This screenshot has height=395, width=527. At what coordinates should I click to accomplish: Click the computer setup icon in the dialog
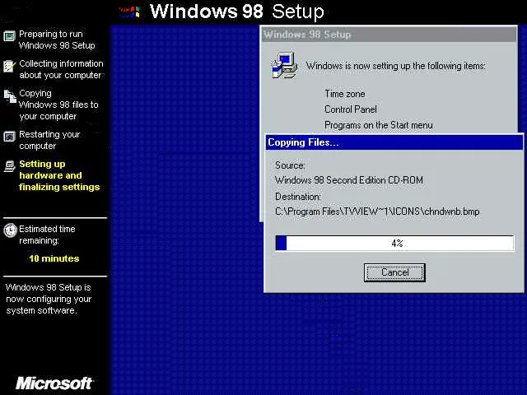tap(284, 66)
